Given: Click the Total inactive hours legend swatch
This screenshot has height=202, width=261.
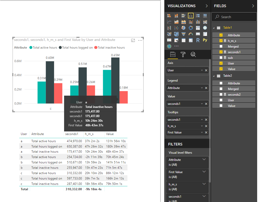Looking at the screenshot, I should (x=96, y=48).
